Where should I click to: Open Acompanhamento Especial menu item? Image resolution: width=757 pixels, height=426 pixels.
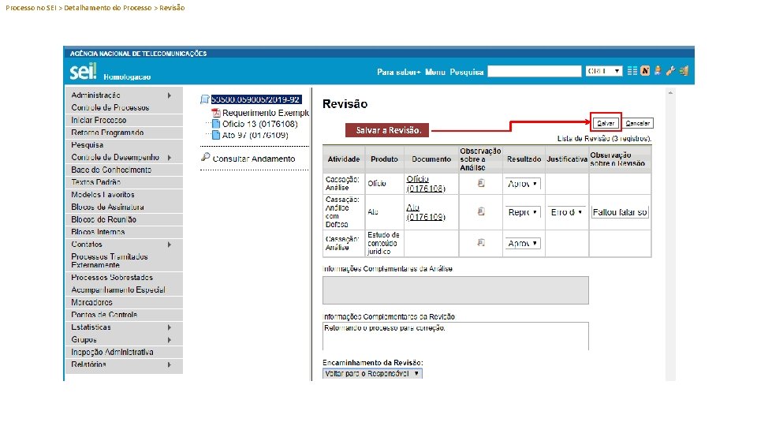pyautogui.click(x=124, y=290)
